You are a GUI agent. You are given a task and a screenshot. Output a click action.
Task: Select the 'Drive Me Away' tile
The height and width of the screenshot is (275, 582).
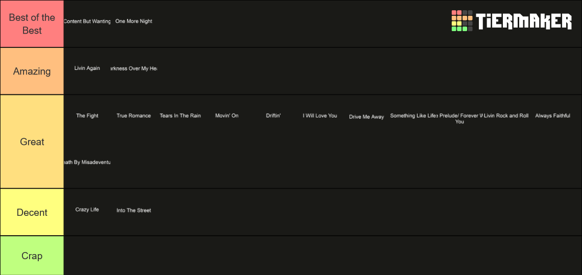(367, 116)
